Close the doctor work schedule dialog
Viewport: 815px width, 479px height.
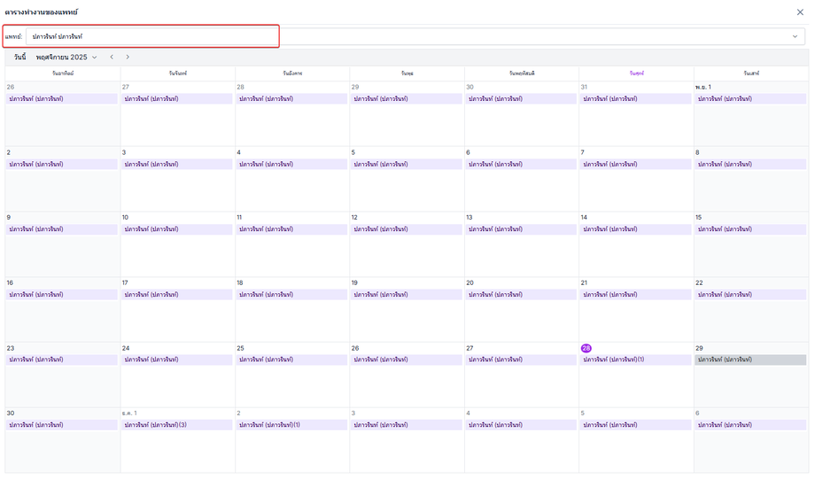tap(800, 12)
